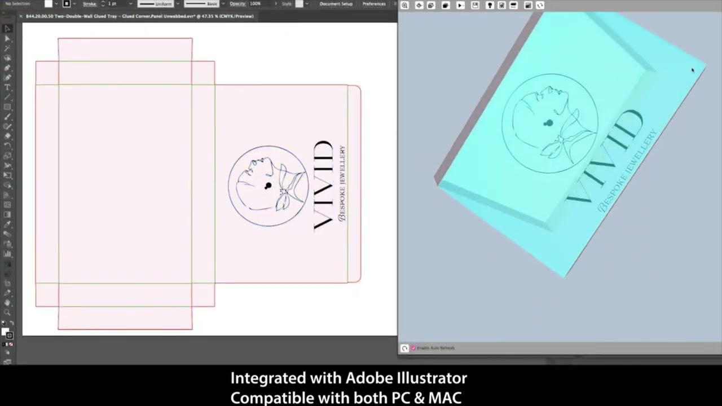Screen dimensions: 722x406
Task: Select the Magic Wand tool
Action: [7, 48]
